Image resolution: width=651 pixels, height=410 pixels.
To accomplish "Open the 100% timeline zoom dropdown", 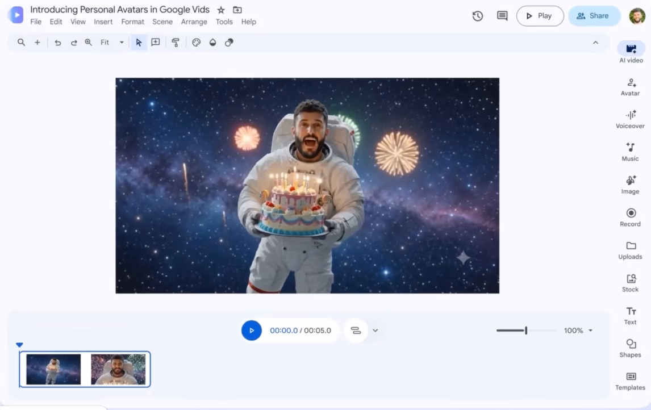I will point(578,330).
